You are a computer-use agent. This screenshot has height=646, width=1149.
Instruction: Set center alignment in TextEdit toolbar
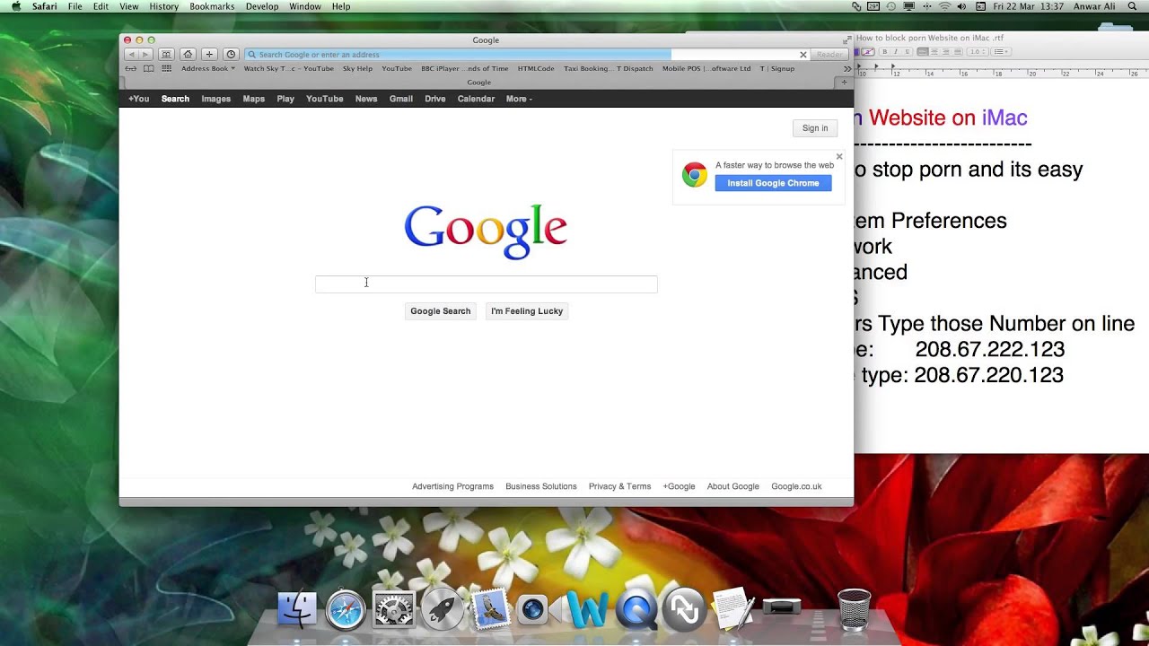point(934,51)
